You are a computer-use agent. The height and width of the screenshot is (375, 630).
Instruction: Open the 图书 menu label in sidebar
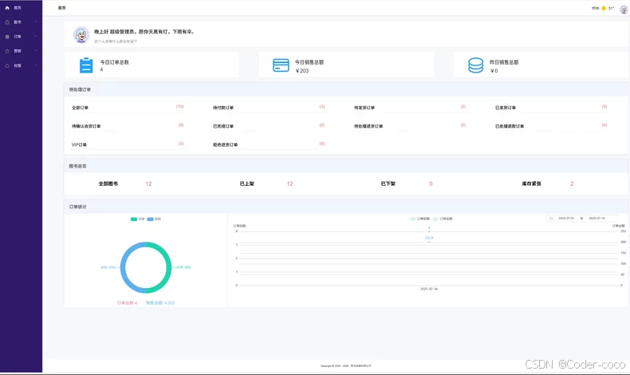click(x=18, y=22)
